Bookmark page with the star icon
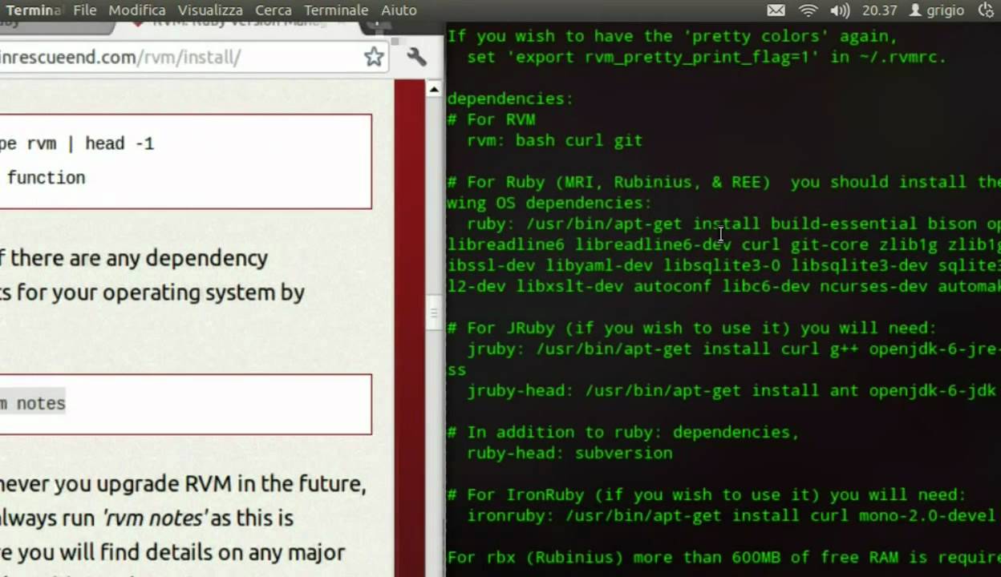Viewport: 1001px width, 577px height. pos(374,56)
